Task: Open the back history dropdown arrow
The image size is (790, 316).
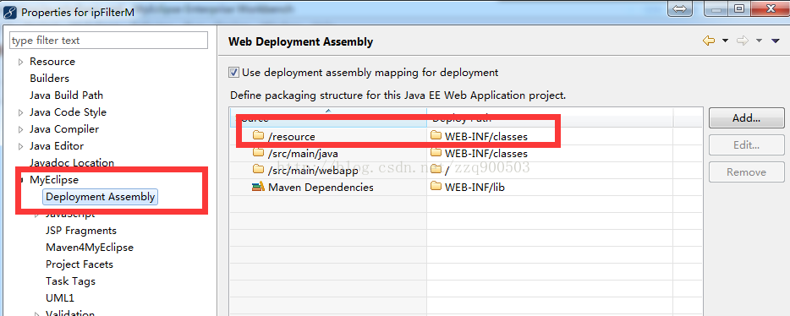Action: pos(725,41)
